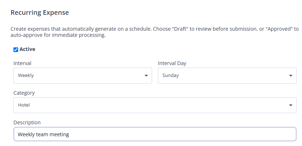Uncheck the Active checkbox

pyautogui.click(x=16, y=50)
